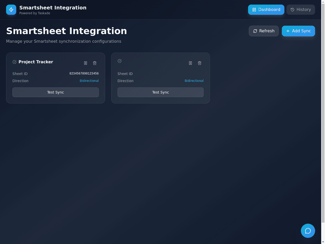Screen dimensions: 325x244
Task: Pause the unnamed second sync card
Action: 190,63
